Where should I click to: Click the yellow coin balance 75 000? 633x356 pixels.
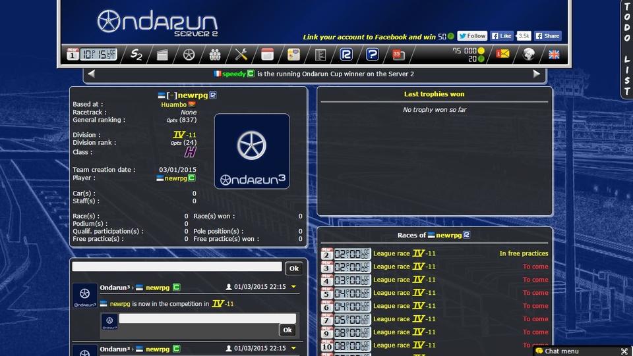(x=468, y=51)
